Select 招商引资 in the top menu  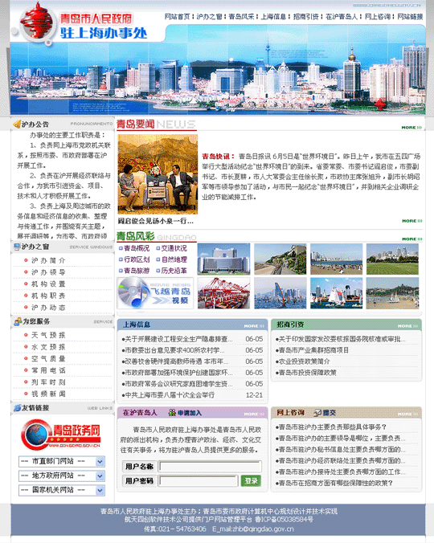tap(306, 17)
